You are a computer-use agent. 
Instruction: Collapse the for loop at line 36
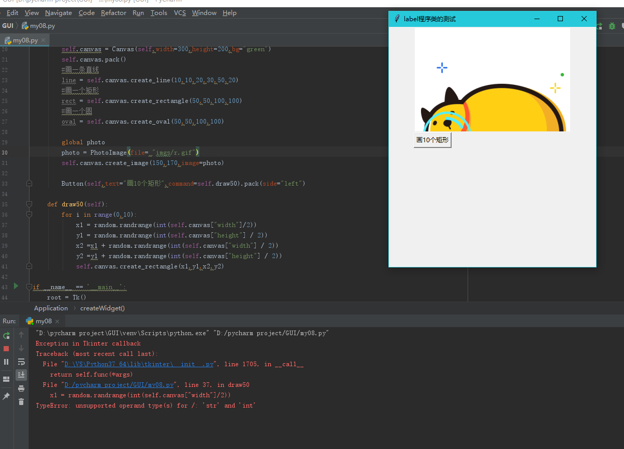[x=30, y=214]
